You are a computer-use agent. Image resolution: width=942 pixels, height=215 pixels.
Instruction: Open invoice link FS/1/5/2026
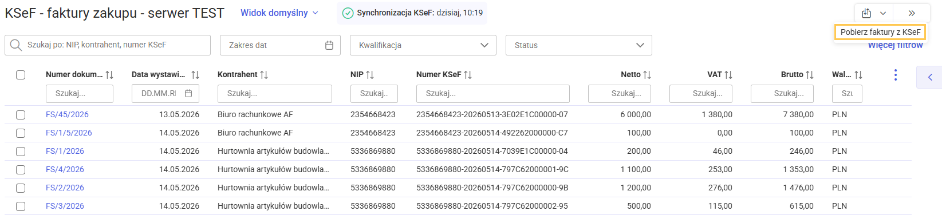click(69, 133)
